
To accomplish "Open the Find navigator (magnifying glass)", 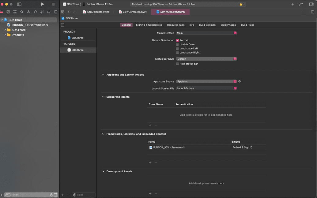I will [x=21, y=12].
